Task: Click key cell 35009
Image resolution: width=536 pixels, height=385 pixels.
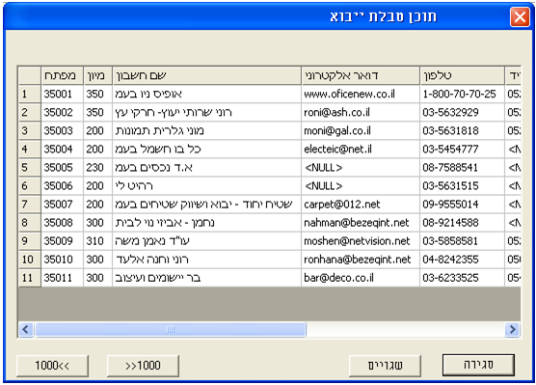Action: pos(63,241)
